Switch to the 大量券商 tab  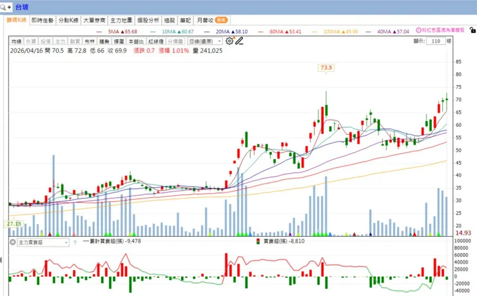(94, 21)
